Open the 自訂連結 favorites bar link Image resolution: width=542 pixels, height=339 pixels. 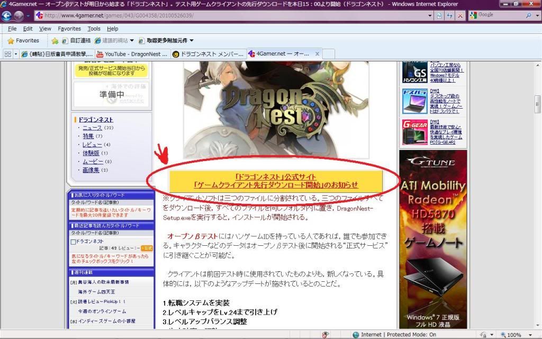click(76, 40)
